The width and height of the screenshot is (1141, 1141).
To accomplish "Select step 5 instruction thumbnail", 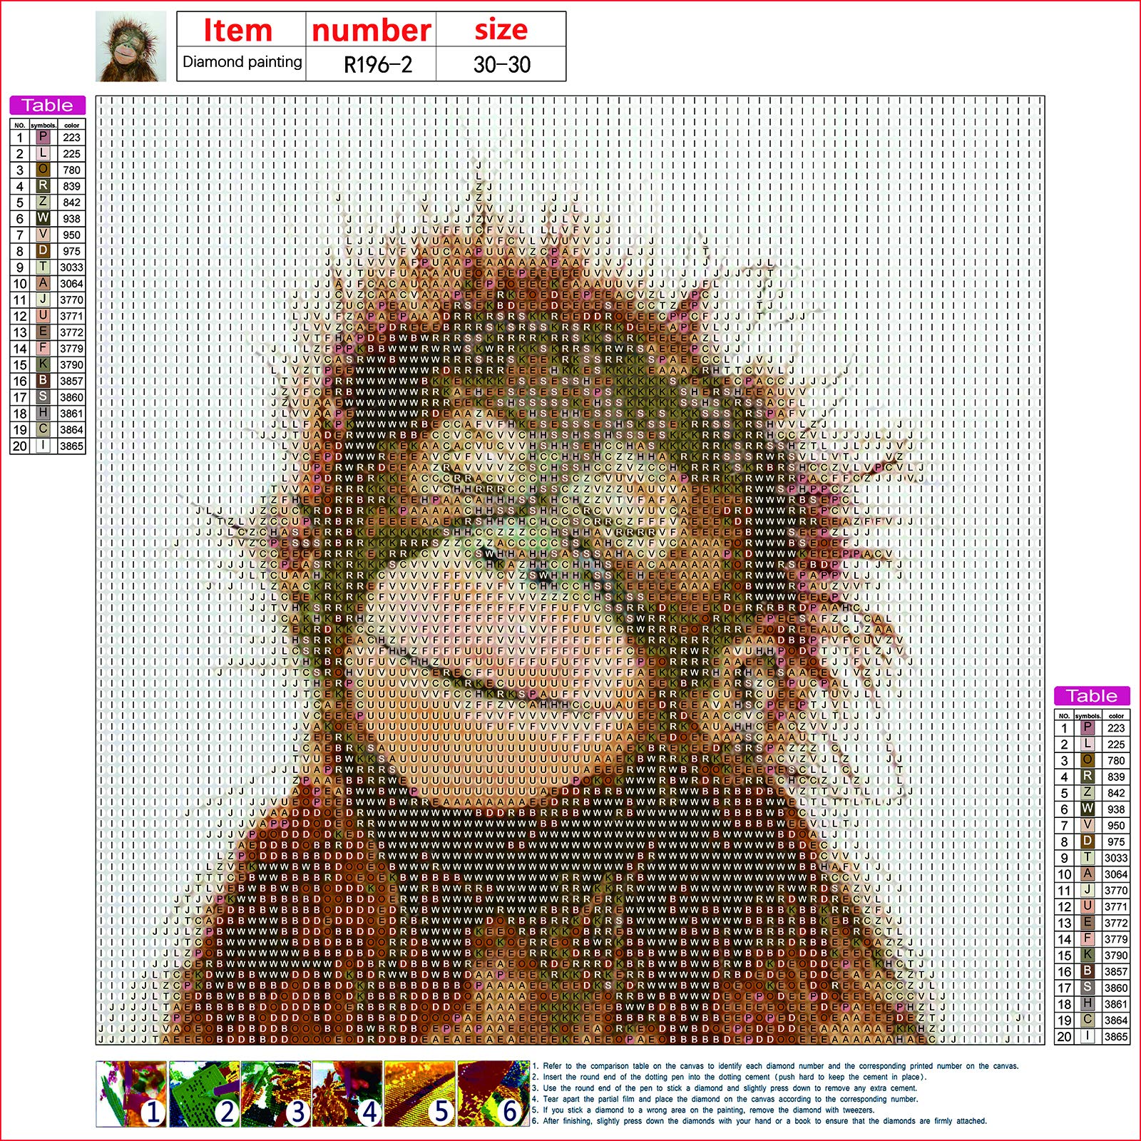I will [419, 1094].
